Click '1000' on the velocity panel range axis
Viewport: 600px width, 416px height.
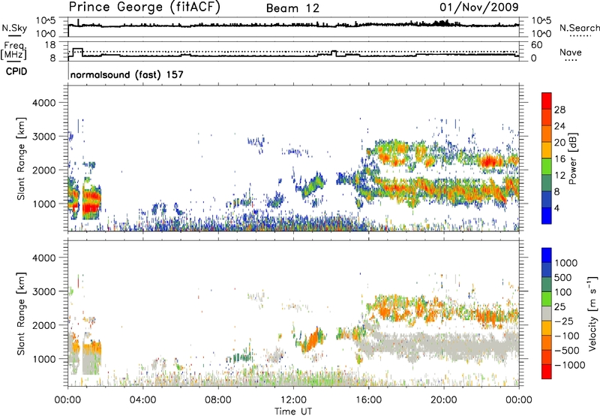pyautogui.click(x=43, y=359)
